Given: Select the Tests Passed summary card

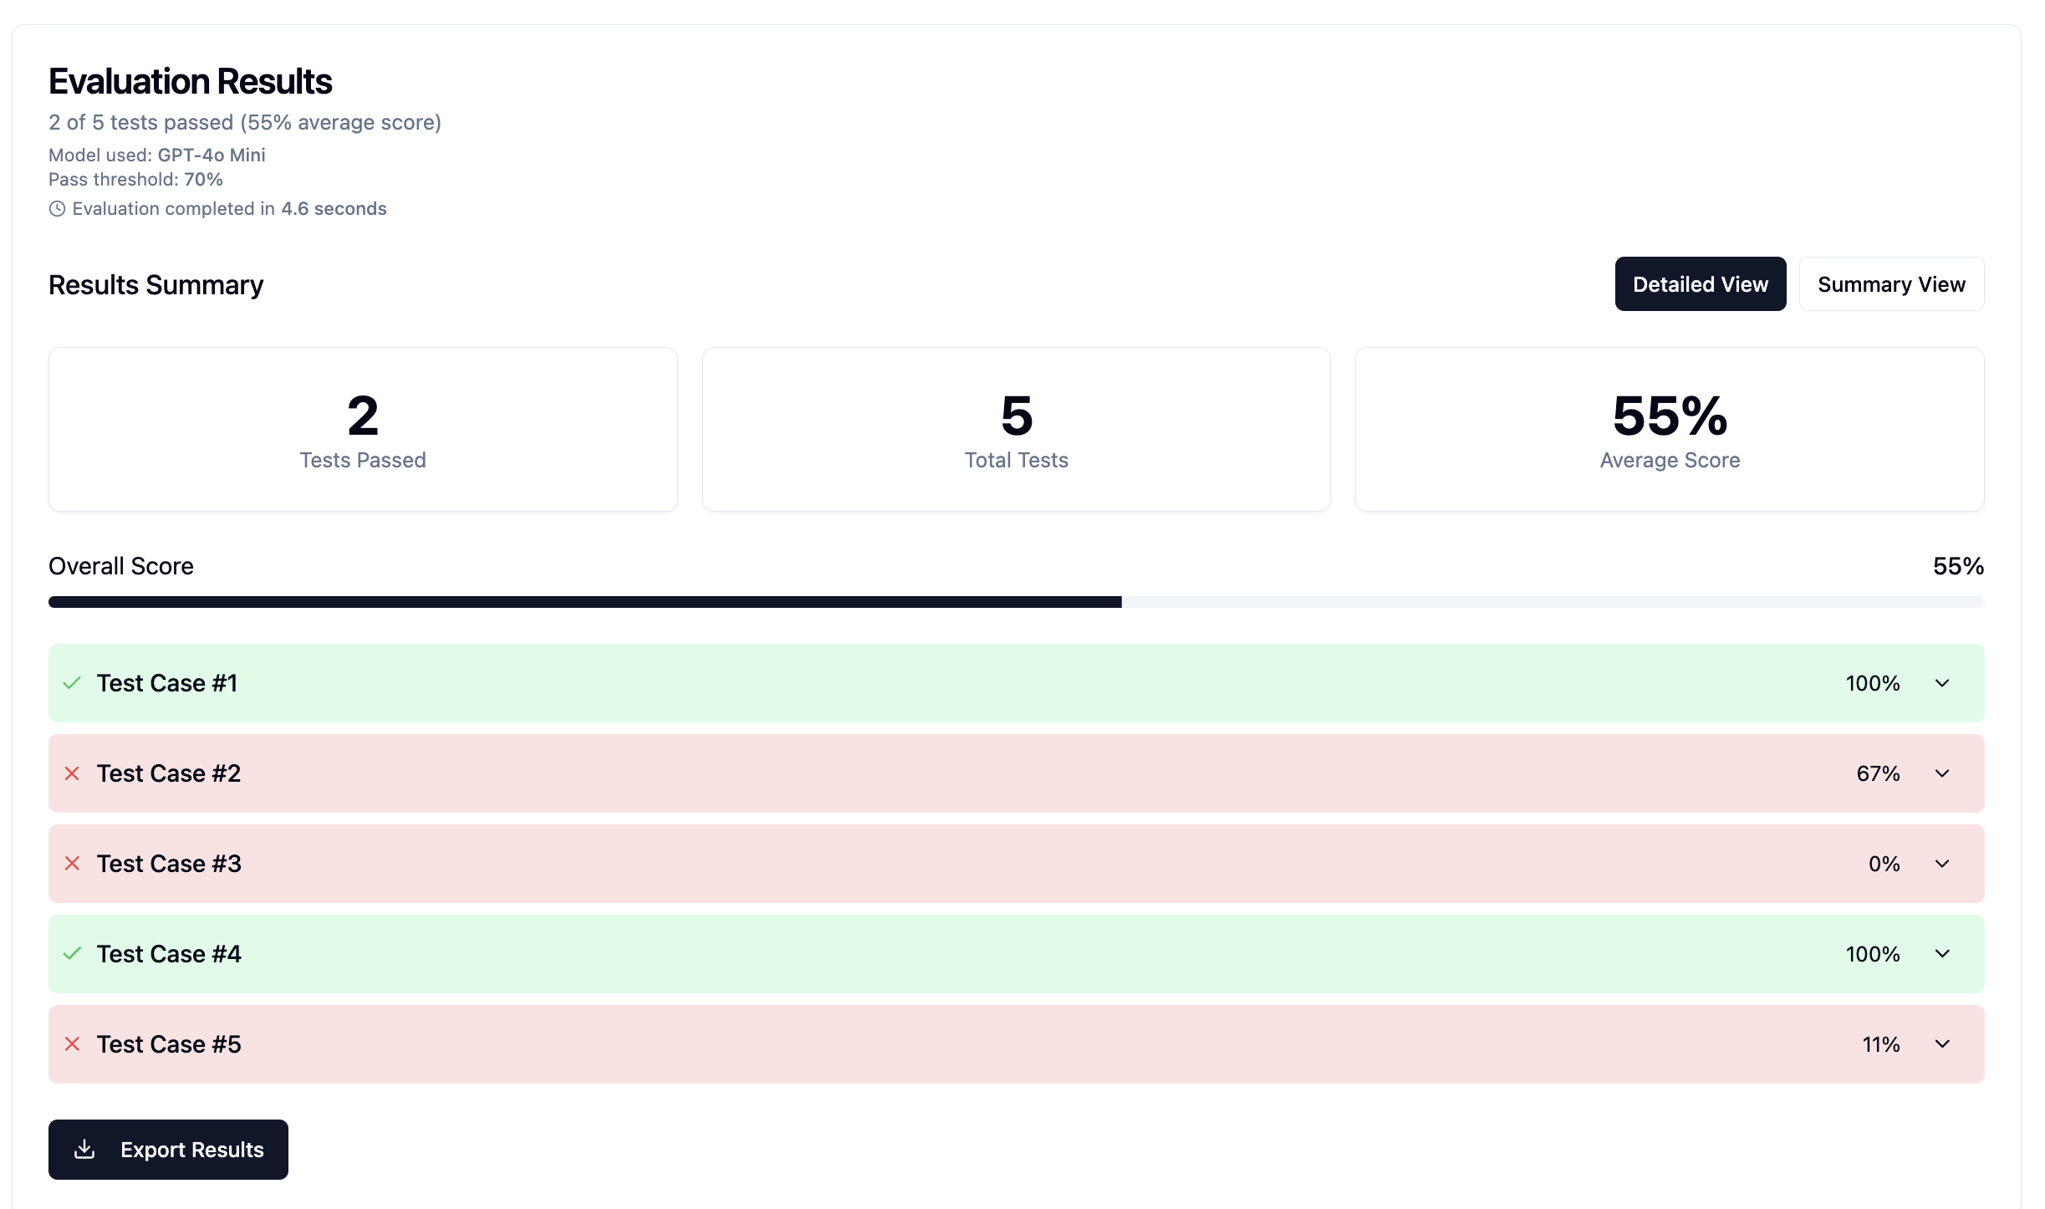Looking at the screenshot, I should click(363, 429).
